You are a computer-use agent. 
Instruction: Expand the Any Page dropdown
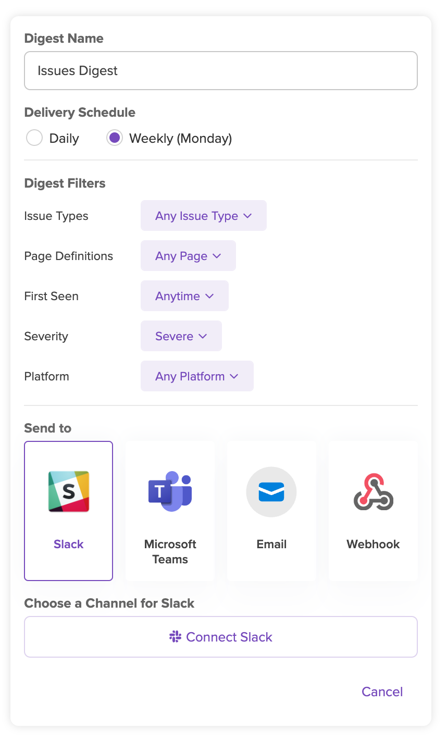pyautogui.click(x=188, y=256)
